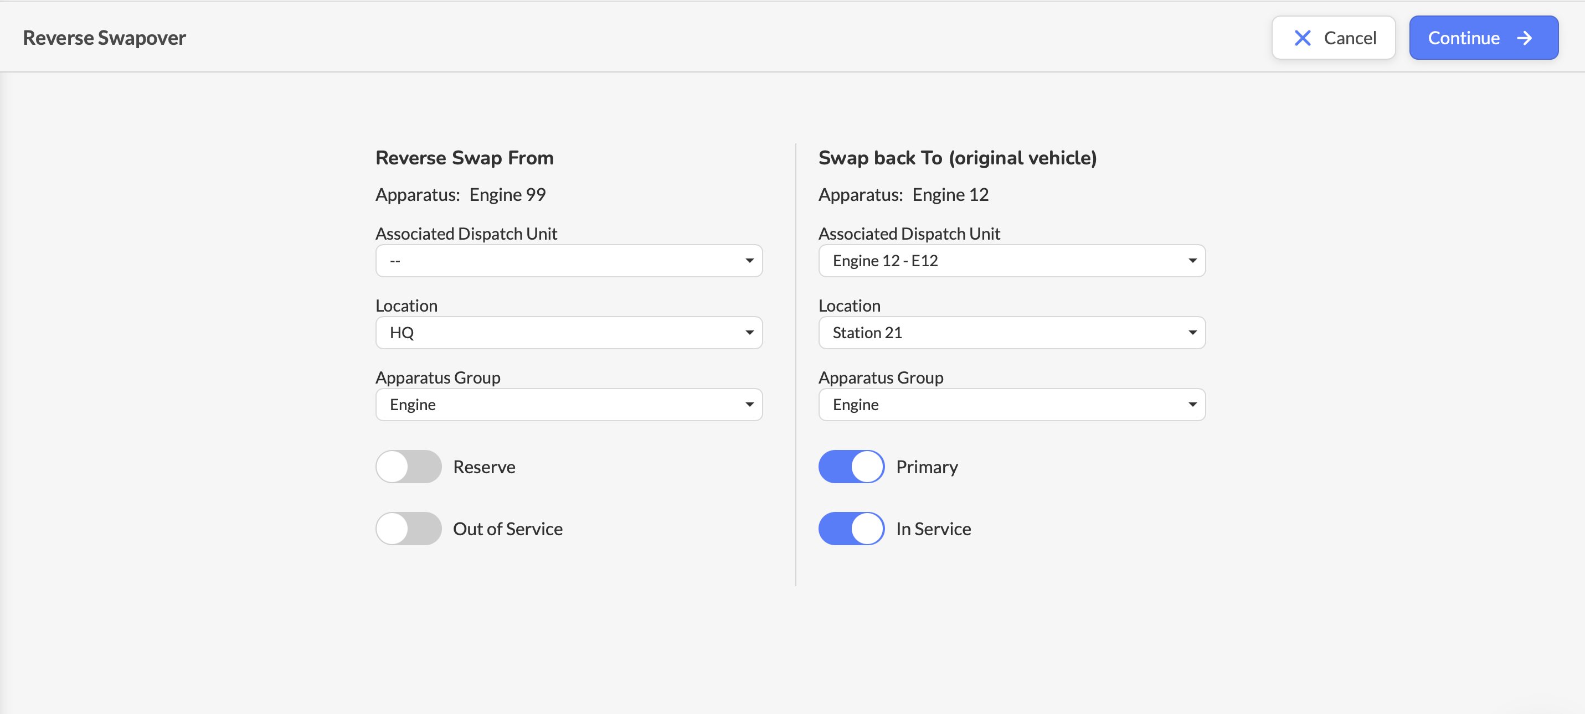Click the arrow of the Station 21 dropdown

pyautogui.click(x=1192, y=333)
